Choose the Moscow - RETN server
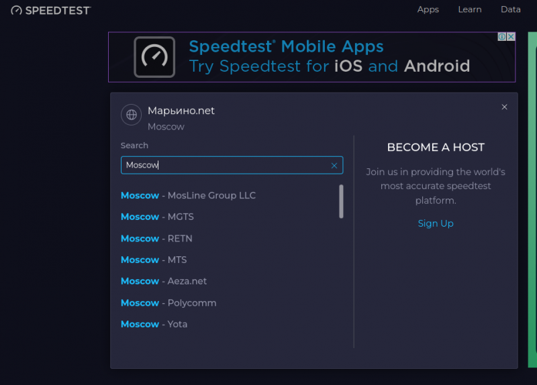The height and width of the screenshot is (385, 537). point(156,239)
